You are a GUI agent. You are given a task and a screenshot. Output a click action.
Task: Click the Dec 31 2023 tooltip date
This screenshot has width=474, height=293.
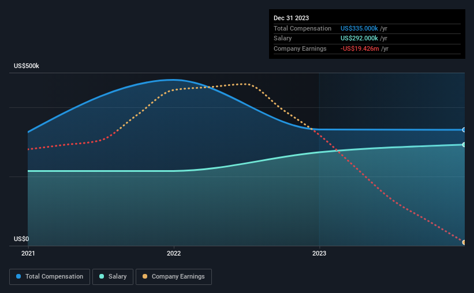coord(291,18)
